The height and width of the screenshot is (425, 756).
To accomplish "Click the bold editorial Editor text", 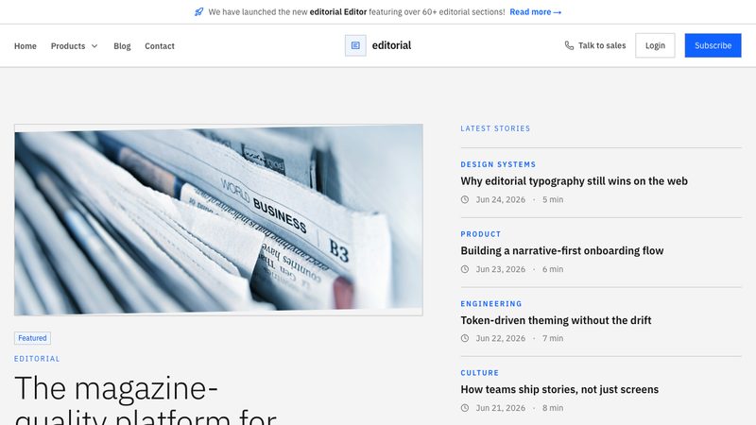I will [338, 12].
